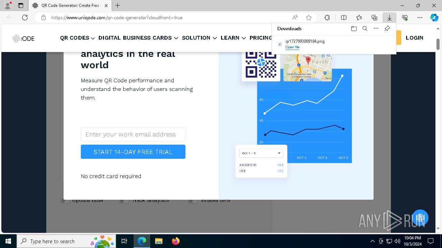Viewport: 442px width, 248px height.
Task: Toggle the Update later switch
Action: pyautogui.click(x=65, y=201)
